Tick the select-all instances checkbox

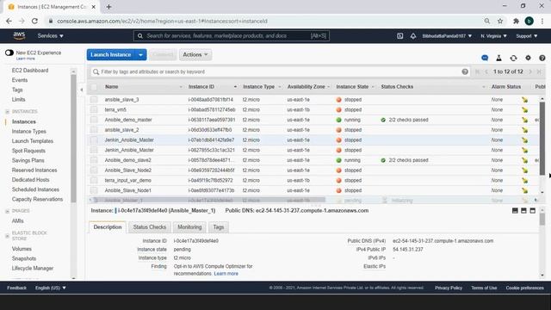point(94,87)
